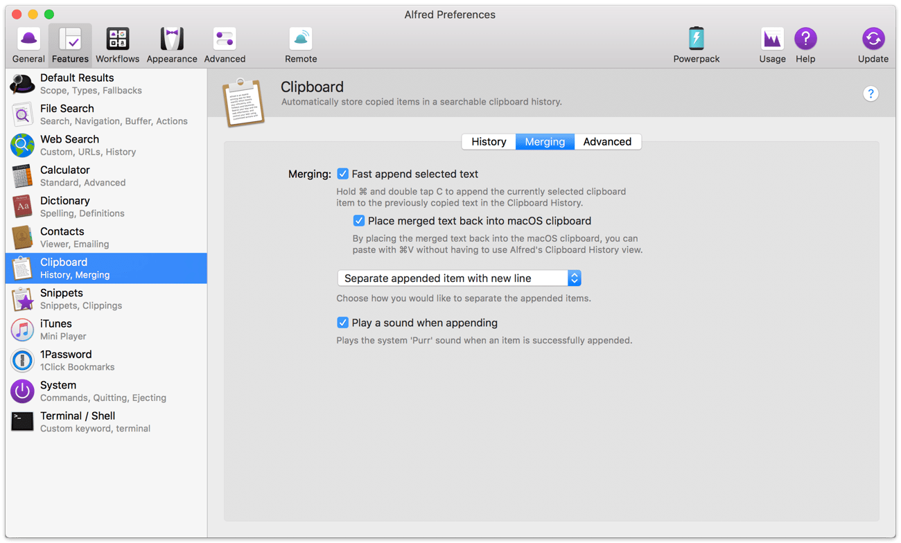Select the Terminal / Shell row
901x543 pixels.
pyautogui.click(x=106, y=422)
